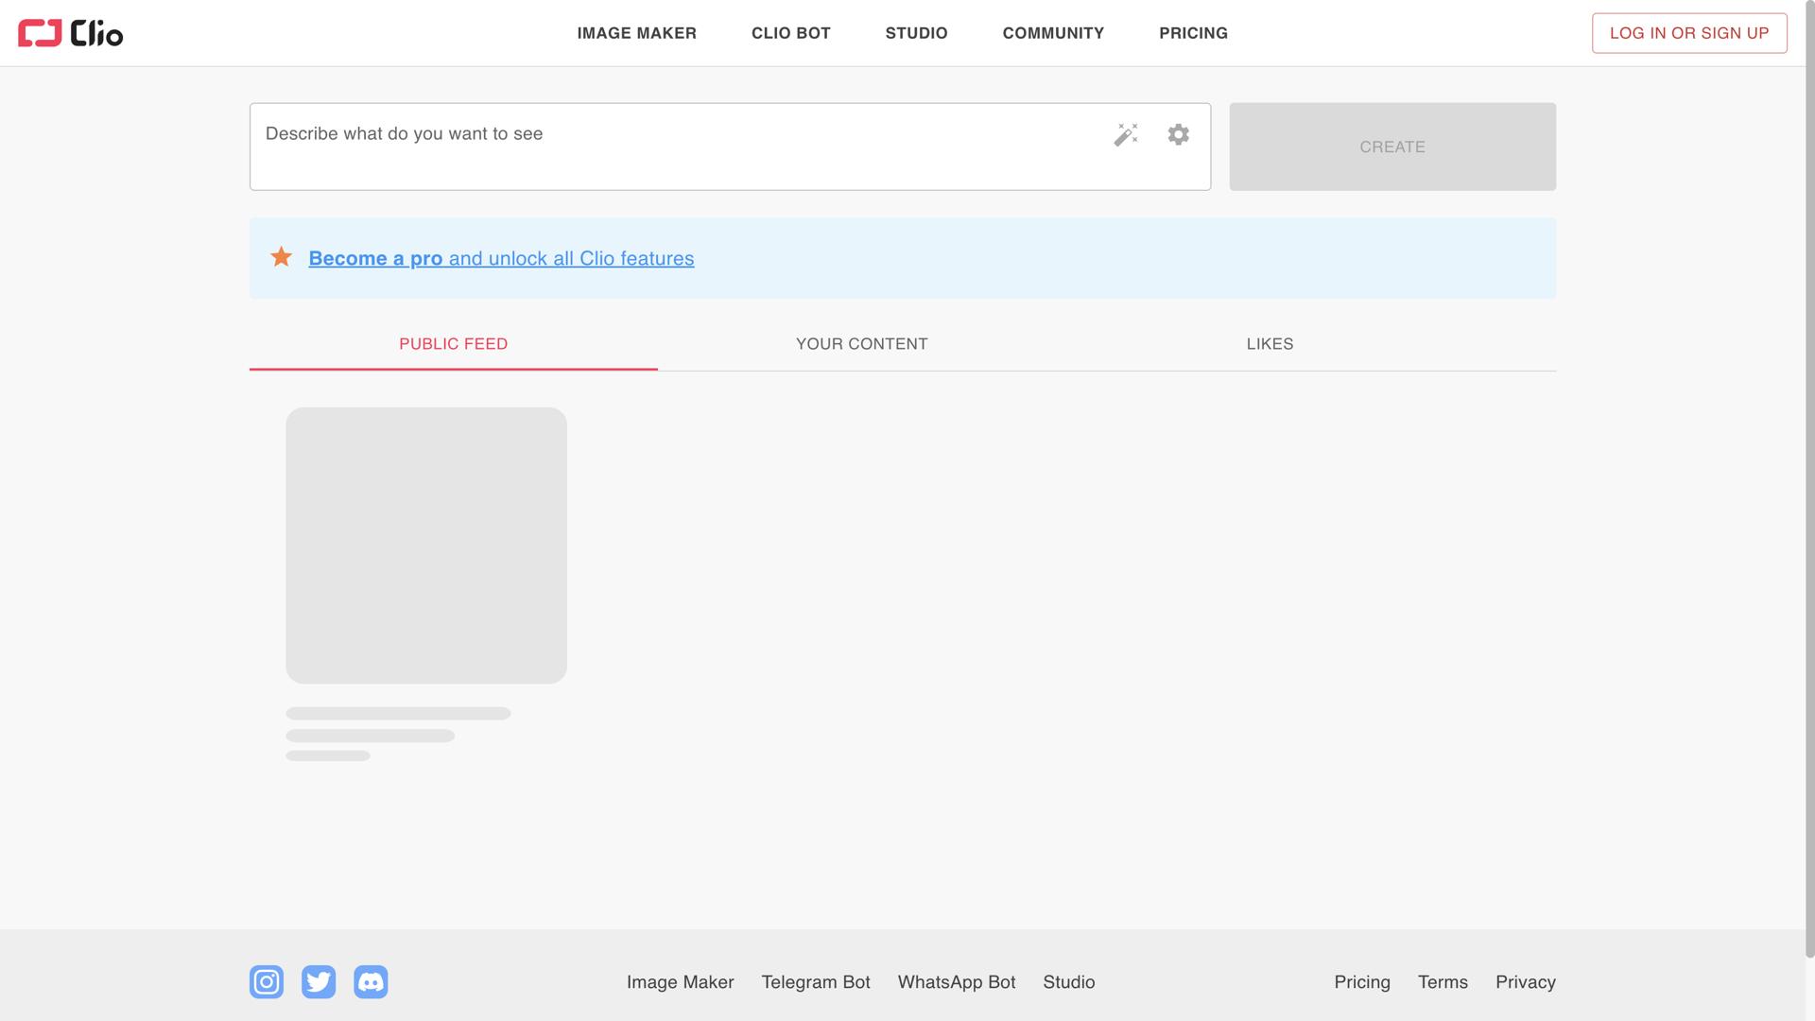Open the Twitter icon in footer

319,981
